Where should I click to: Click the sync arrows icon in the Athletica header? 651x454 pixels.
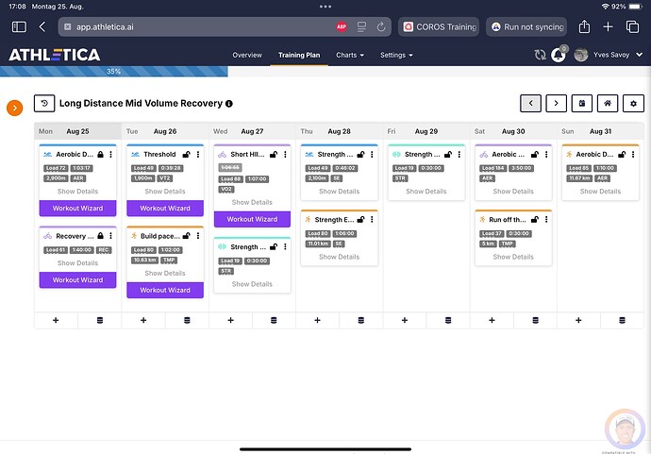point(541,55)
